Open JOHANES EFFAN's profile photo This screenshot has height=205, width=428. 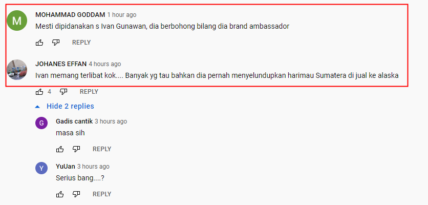point(17,70)
